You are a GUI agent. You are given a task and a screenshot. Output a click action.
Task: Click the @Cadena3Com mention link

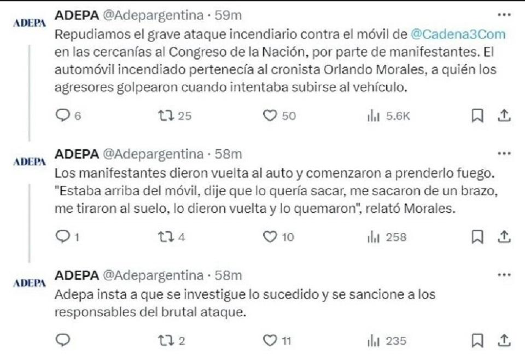pyautogui.click(x=459, y=34)
